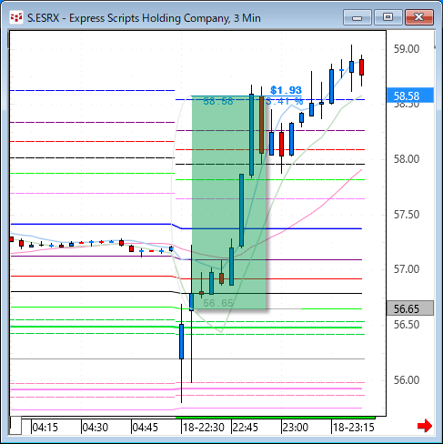Click the 22:45 time axis label
Viewport: 443px width, 444px height.
coord(245,428)
